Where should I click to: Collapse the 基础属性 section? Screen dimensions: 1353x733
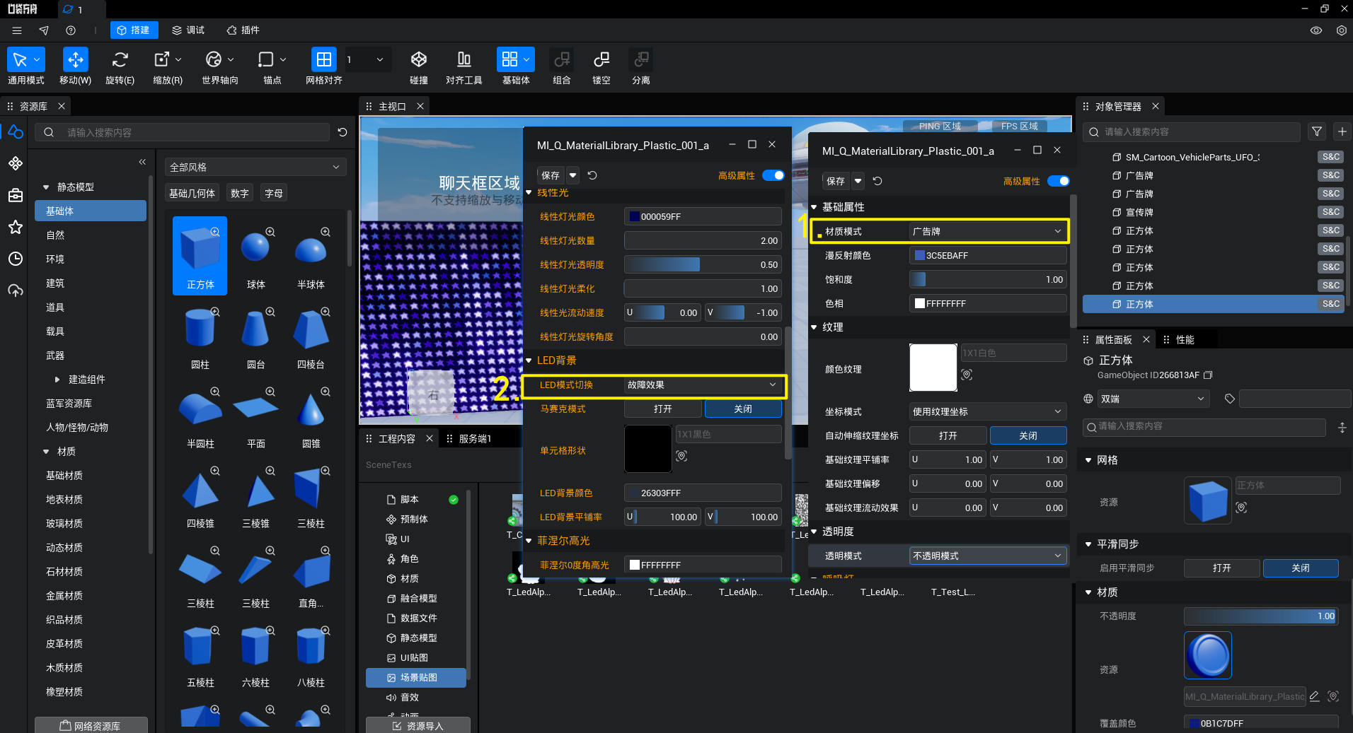point(814,207)
